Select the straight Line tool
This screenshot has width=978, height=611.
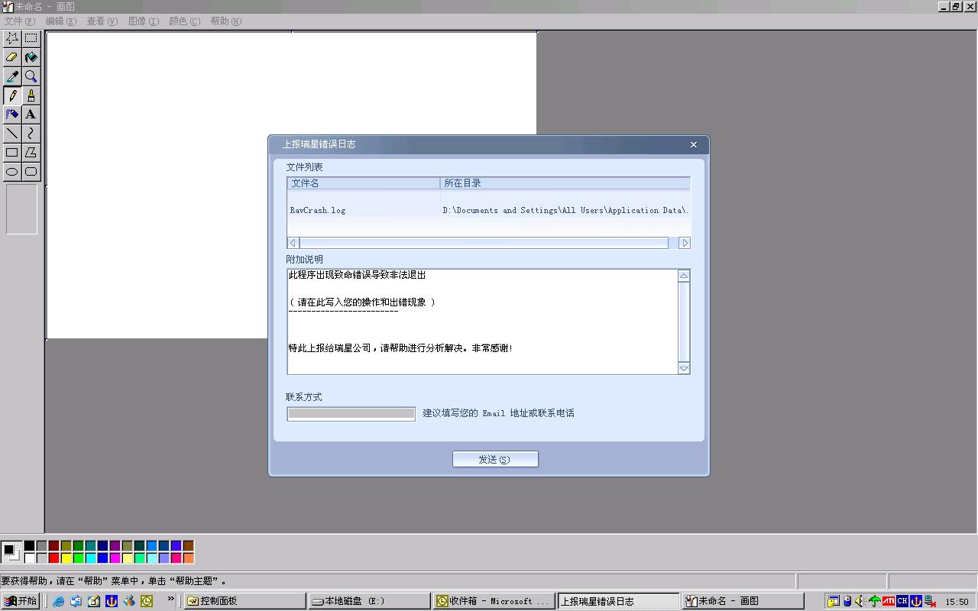[12, 133]
